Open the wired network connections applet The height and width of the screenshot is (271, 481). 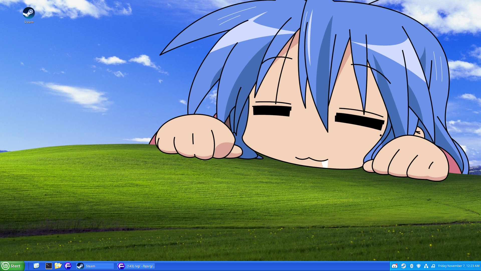[426, 266]
